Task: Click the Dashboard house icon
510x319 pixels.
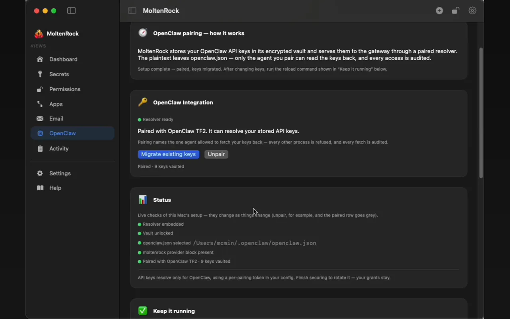Action: pos(40,59)
